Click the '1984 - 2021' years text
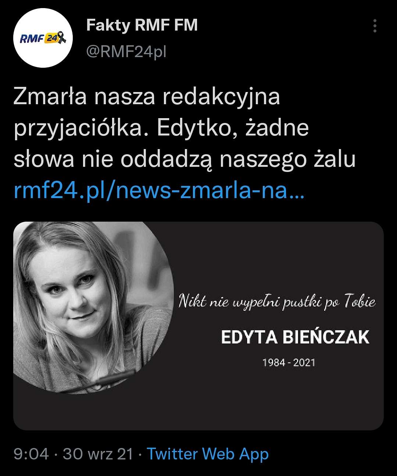The height and width of the screenshot is (476, 397). 289,363
